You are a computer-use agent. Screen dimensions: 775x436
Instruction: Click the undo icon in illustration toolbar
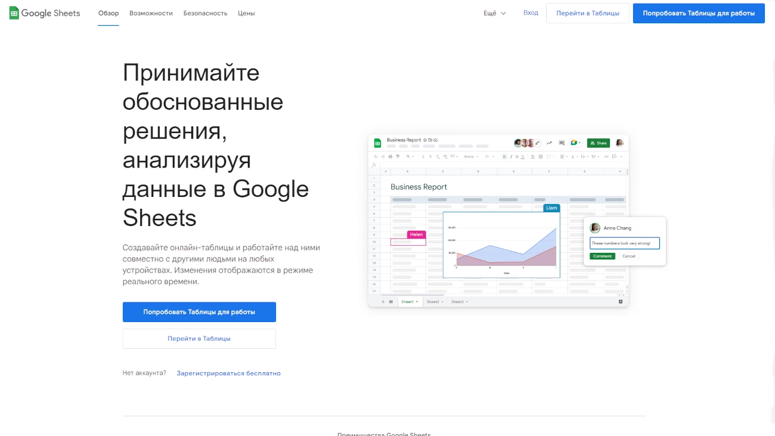[376, 156]
